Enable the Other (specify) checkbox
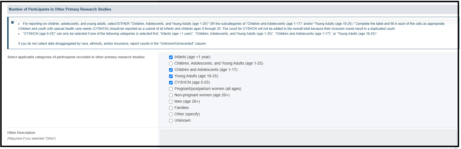Screen dimensions: 461x149 (x=171, y=114)
